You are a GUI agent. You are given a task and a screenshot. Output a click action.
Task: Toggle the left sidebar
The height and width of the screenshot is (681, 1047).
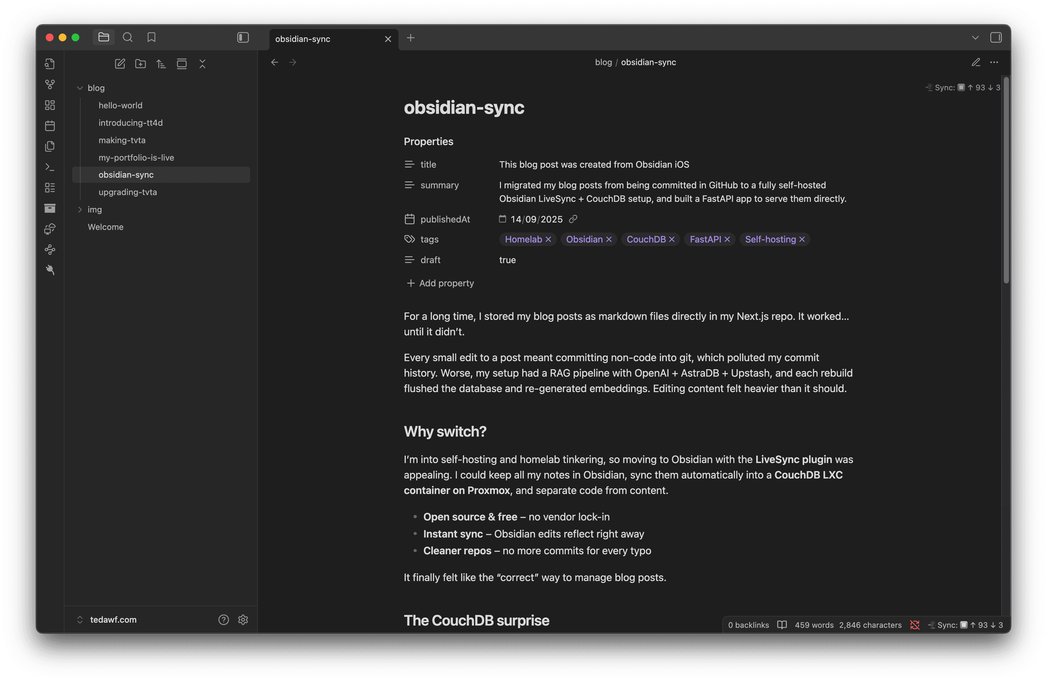pos(243,37)
